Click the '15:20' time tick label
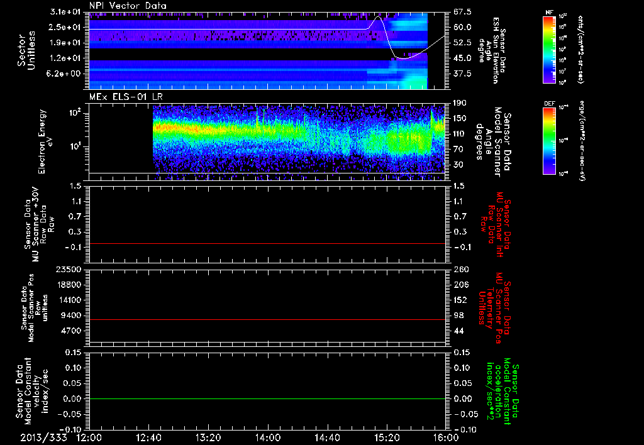 [387, 437]
